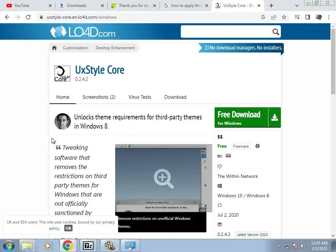
Task: Click the LO4D.com logo
Action: pyautogui.click(x=83, y=32)
